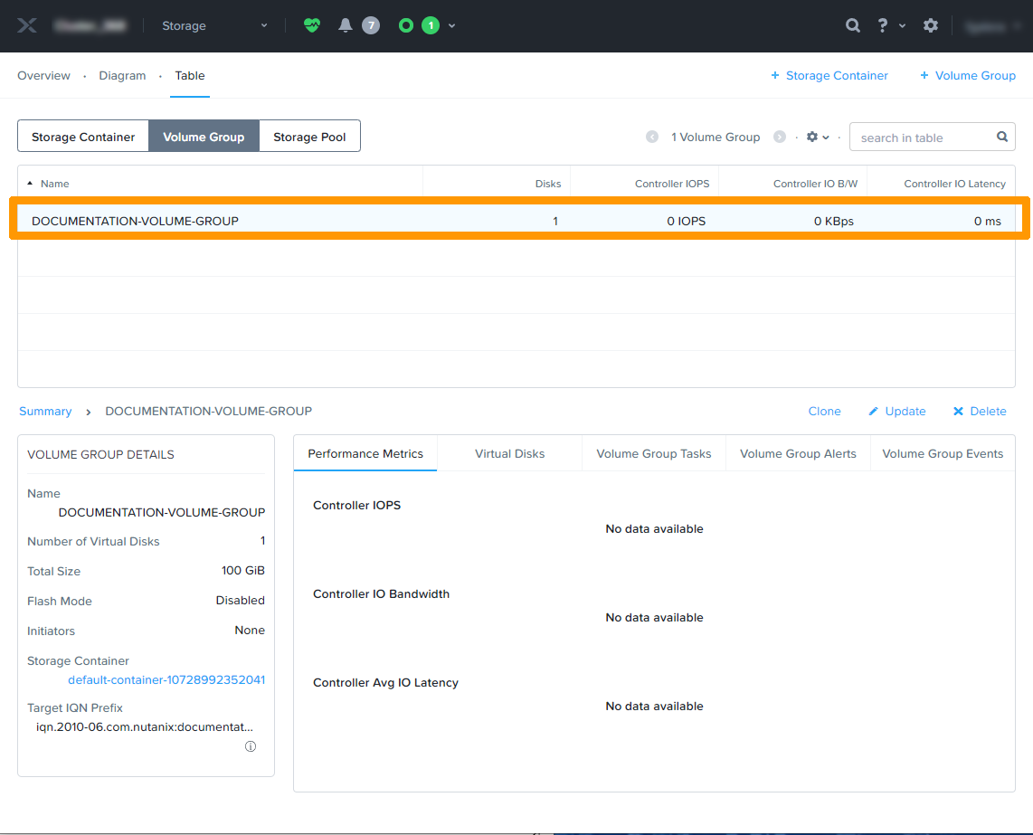Open the Volume Group Alerts tab
Screen dimensions: 1033x835
pos(798,453)
